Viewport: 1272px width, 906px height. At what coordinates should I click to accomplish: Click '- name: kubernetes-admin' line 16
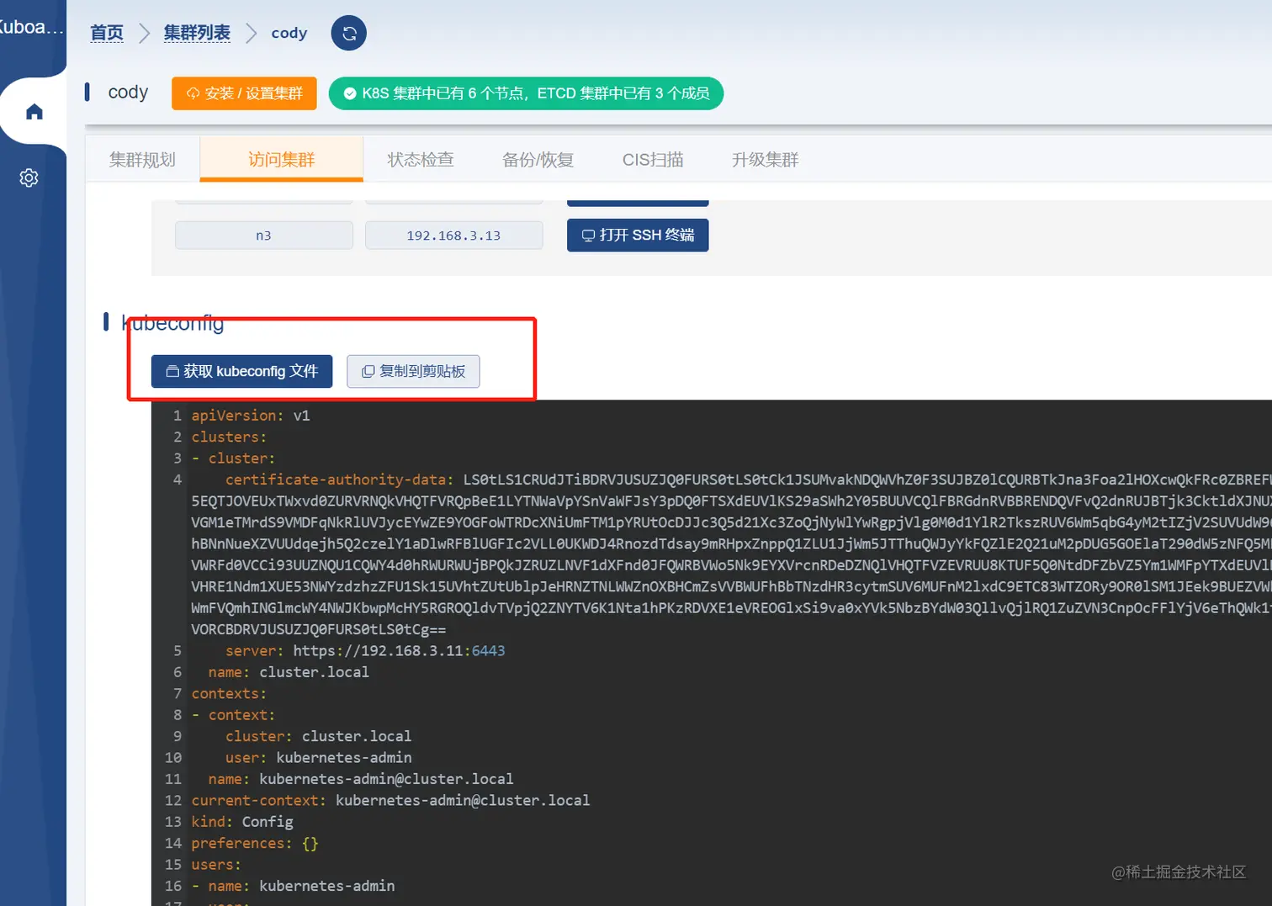click(x=293, y=887)
